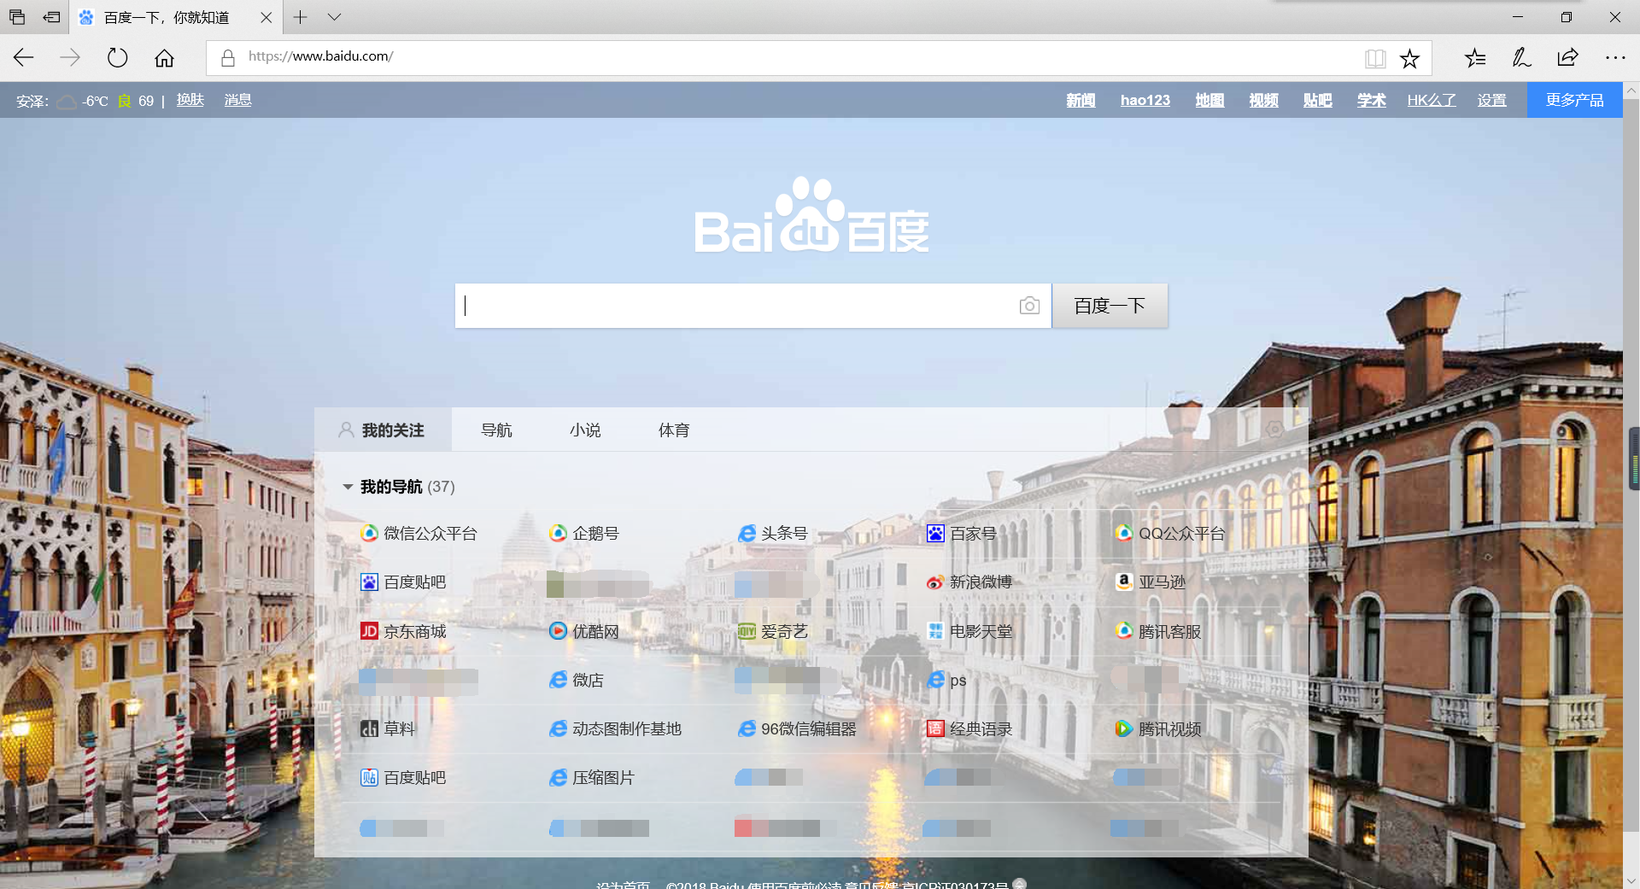Click the 经典语录 icon
1640x889 pixels.
(935, 728)
